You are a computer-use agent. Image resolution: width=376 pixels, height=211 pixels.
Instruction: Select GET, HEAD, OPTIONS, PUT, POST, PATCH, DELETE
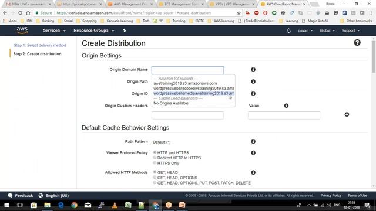155,183
